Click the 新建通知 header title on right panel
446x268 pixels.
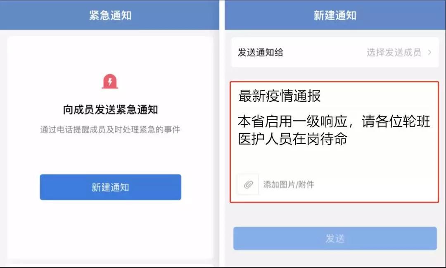(335, 15)
